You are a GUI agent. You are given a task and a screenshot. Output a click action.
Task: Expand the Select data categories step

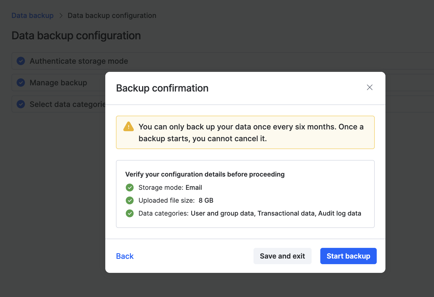click(58, 104)
